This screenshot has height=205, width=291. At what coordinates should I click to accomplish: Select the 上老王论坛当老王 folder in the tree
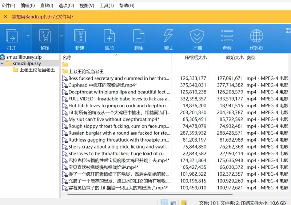(x=37, y=70)
